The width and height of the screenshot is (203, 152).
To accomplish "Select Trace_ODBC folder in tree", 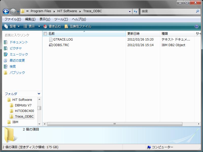I will pos(24,116).
